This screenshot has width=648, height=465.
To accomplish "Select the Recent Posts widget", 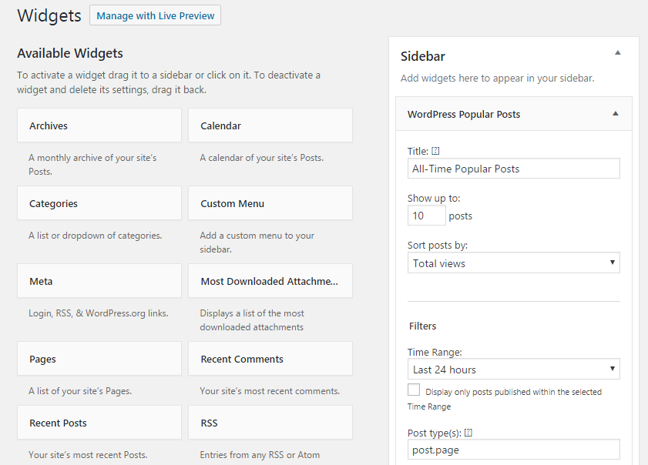I will coord(99,423).
